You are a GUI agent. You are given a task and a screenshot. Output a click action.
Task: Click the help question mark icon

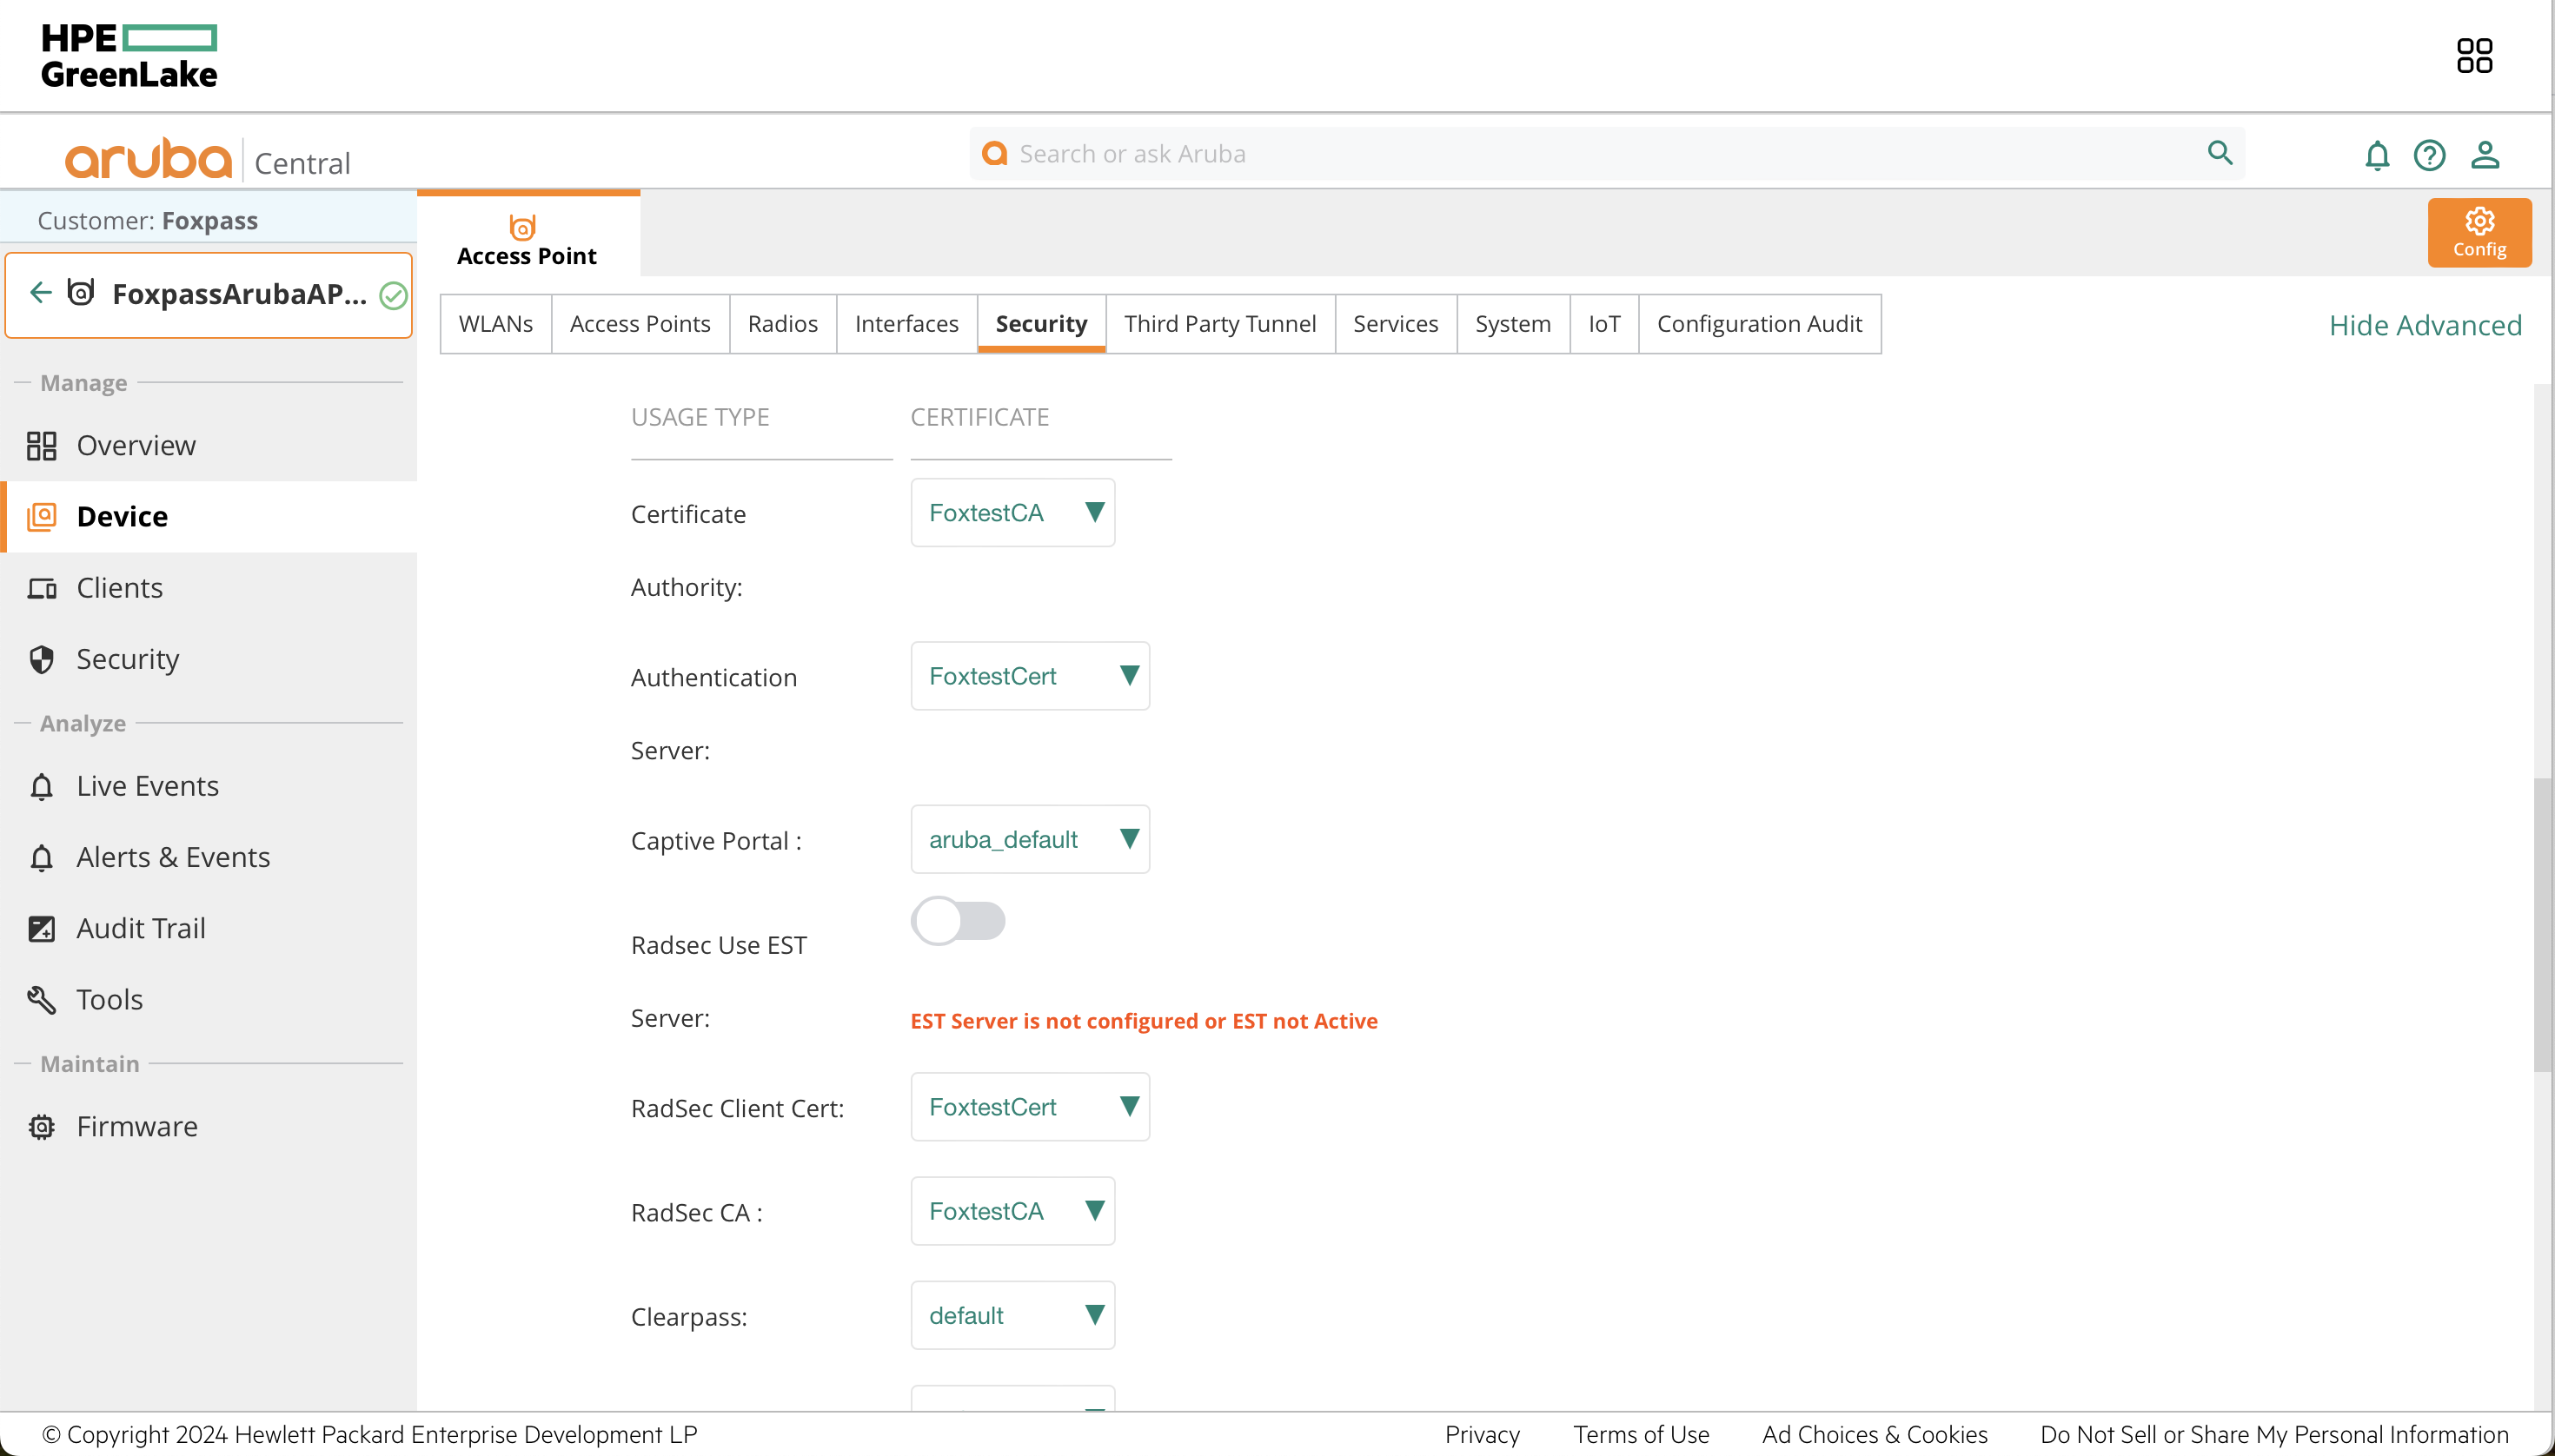(2431, 153)
